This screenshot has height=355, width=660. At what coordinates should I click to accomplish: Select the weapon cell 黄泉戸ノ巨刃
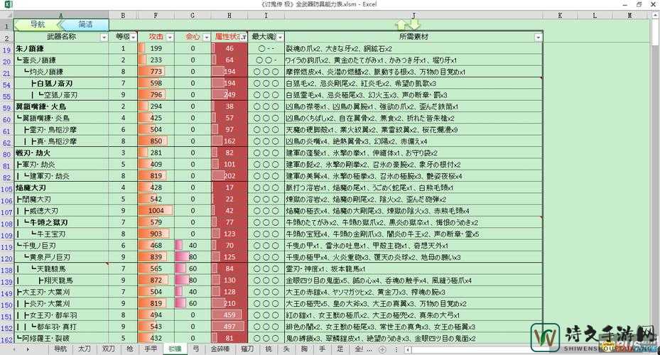click(61, 257)
